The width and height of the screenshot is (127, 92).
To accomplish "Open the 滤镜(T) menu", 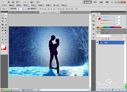I will [x=41, y=5].
